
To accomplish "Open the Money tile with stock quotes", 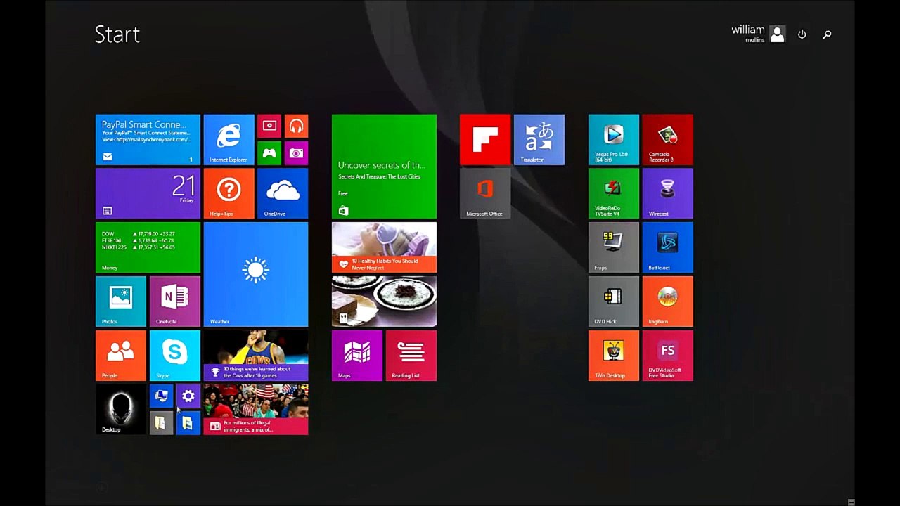I will click(148, 247).
